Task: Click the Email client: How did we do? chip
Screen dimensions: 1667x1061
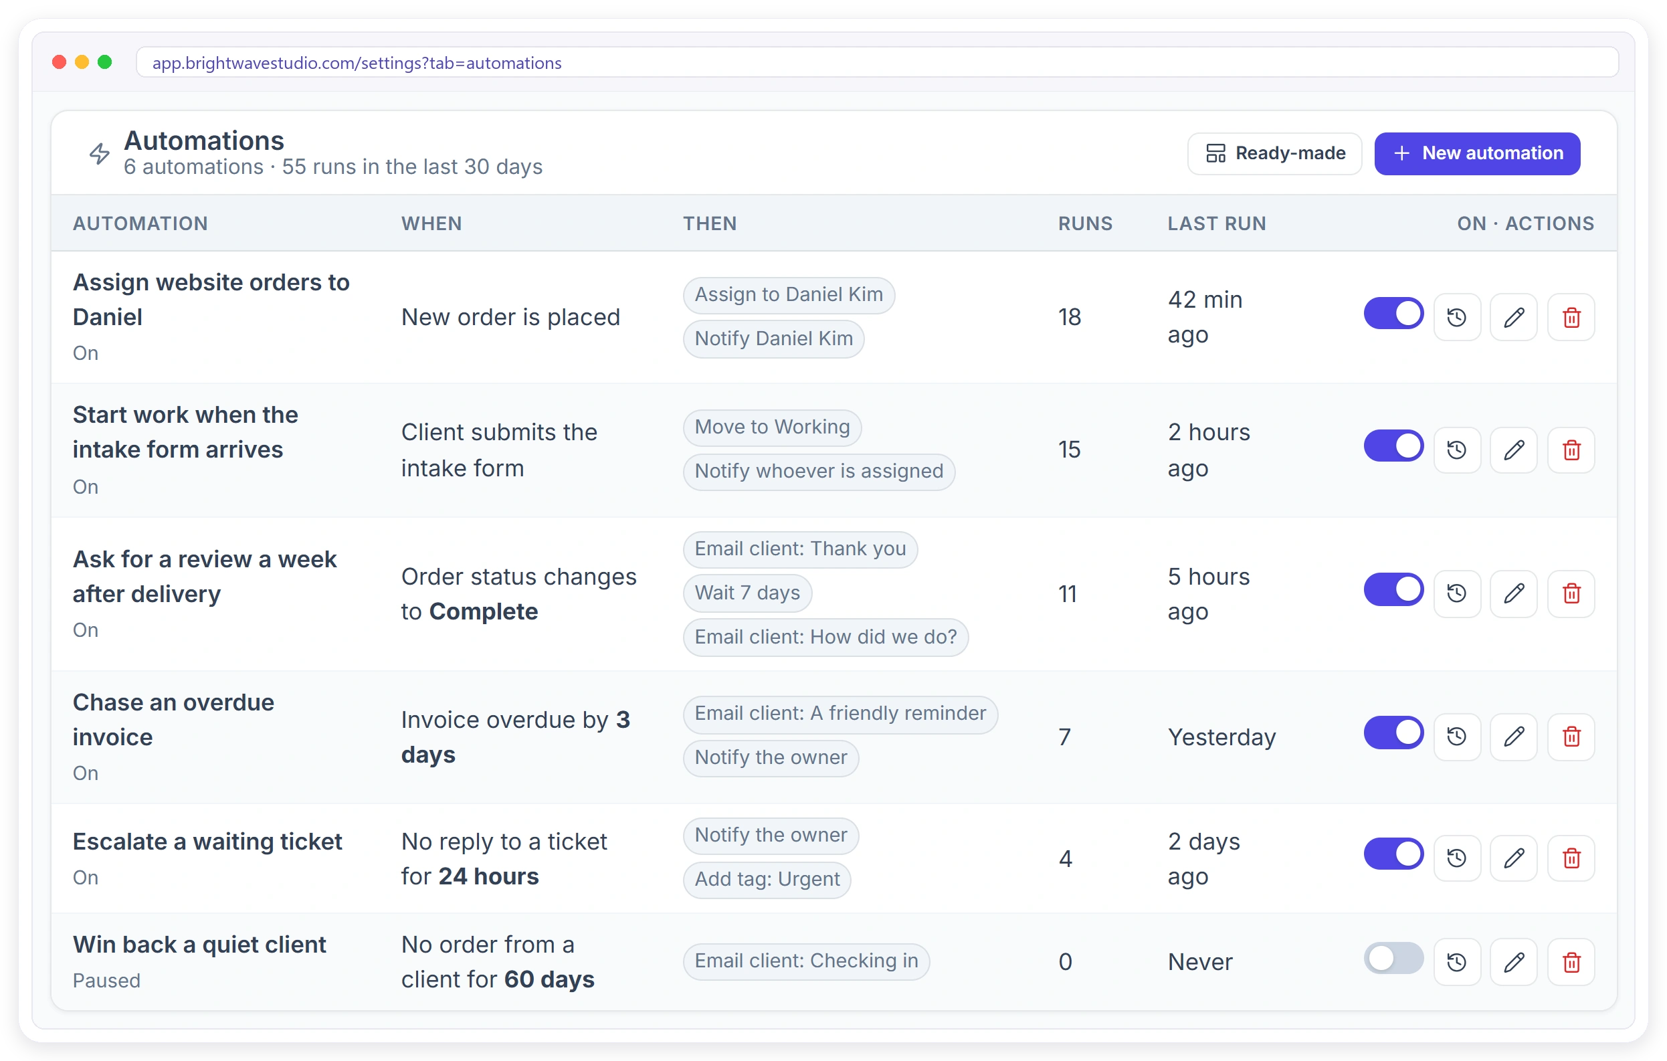Action: click(x=825, y=638)
